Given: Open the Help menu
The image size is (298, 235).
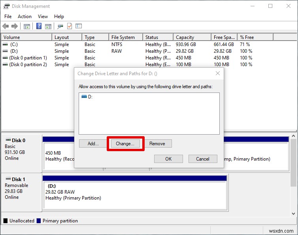Looking at the screenshot, I should point(59,17).
